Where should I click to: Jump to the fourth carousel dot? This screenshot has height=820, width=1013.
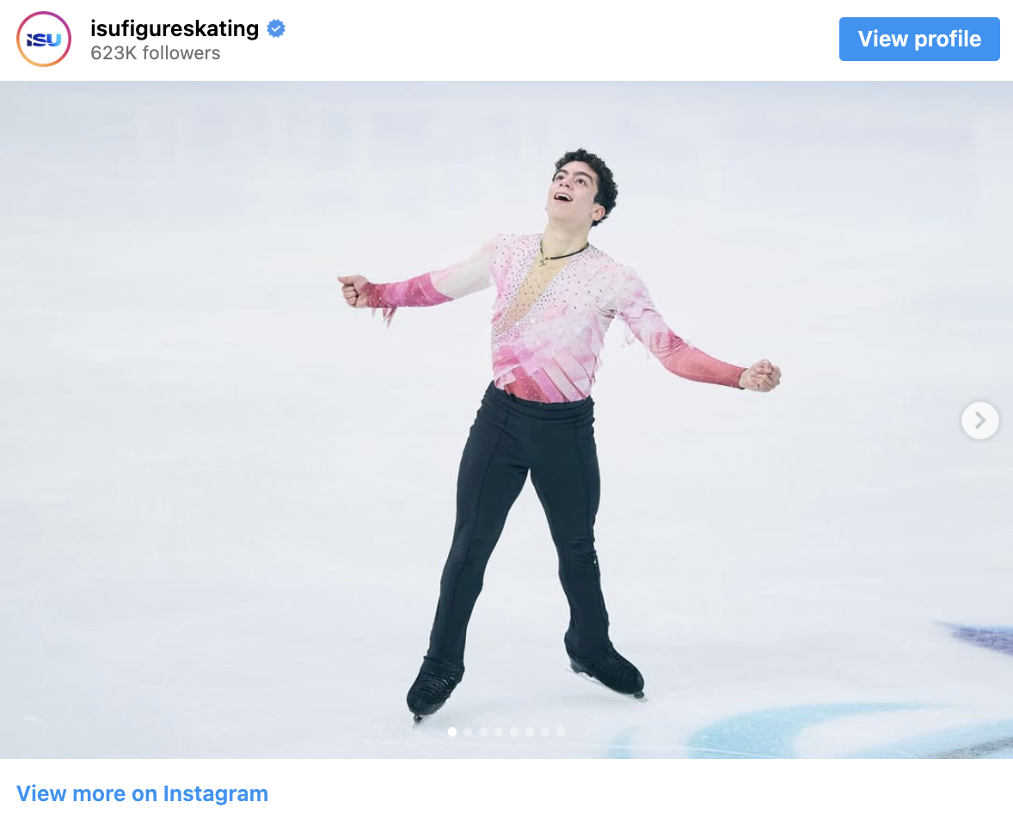point(499,731)
